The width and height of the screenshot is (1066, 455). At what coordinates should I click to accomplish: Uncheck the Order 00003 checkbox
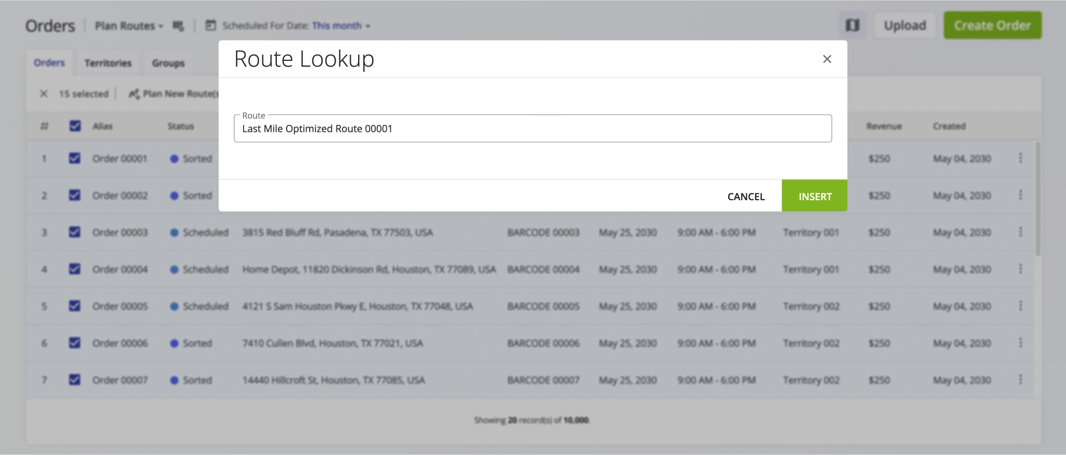coord(75,232)
